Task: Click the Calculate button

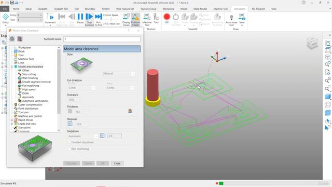Action: tap(72, 164)
